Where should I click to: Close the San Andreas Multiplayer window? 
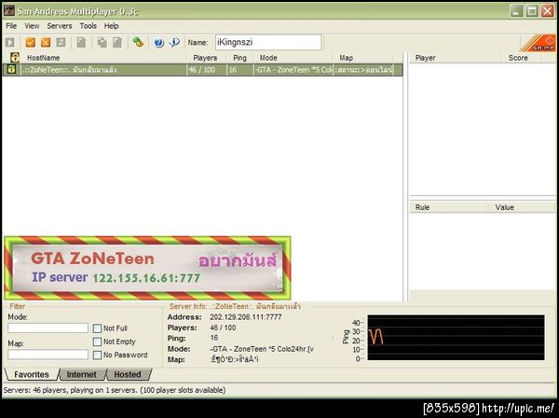coord(548,11)
